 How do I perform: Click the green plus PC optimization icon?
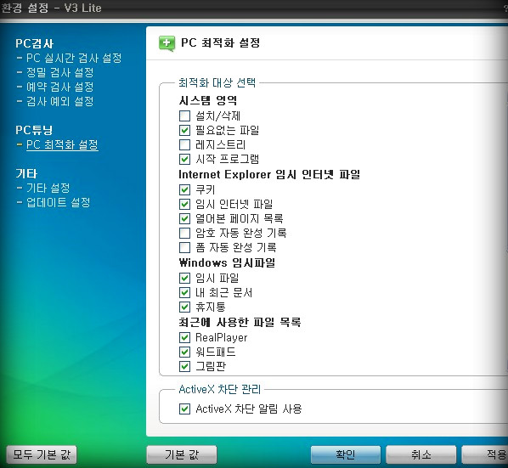pyautogui.click(x=167, y=43)
